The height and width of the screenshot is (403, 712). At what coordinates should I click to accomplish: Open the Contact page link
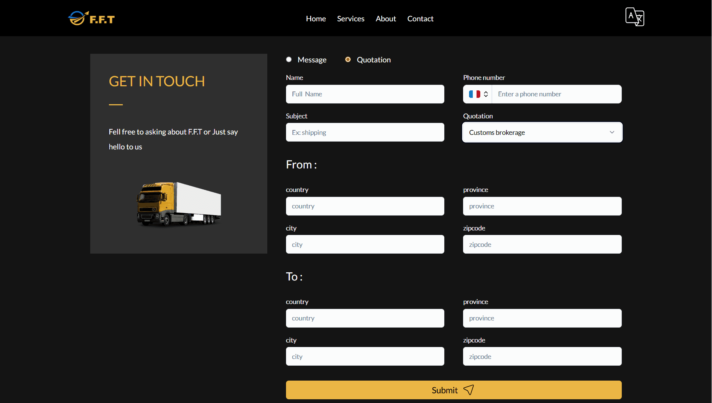point(420,19)
